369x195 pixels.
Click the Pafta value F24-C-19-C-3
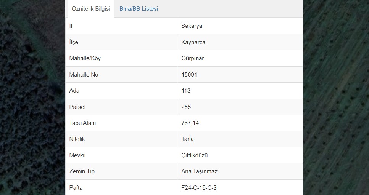click(199, 188)
